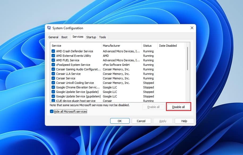Select AMD FUEL Service name
The image size is (243, 155).
pyautogui.click(x=67, y=60)
